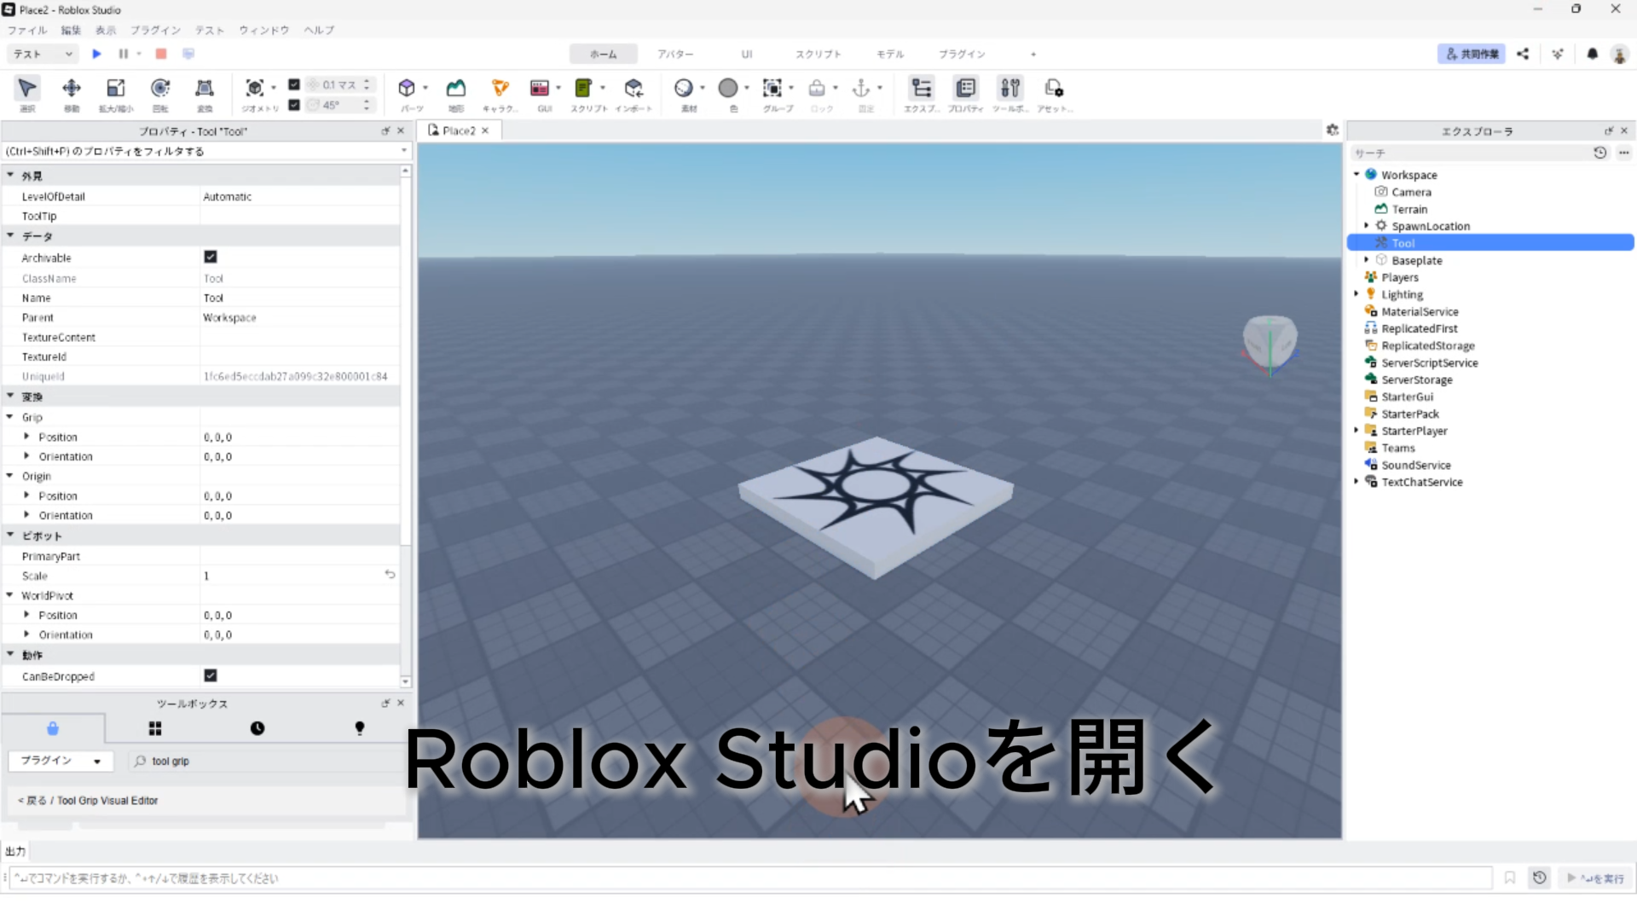This screenshot has width=1637, height=921.
Task: Click the Color swatch circle in toolbar
Action: click(728, 89)
